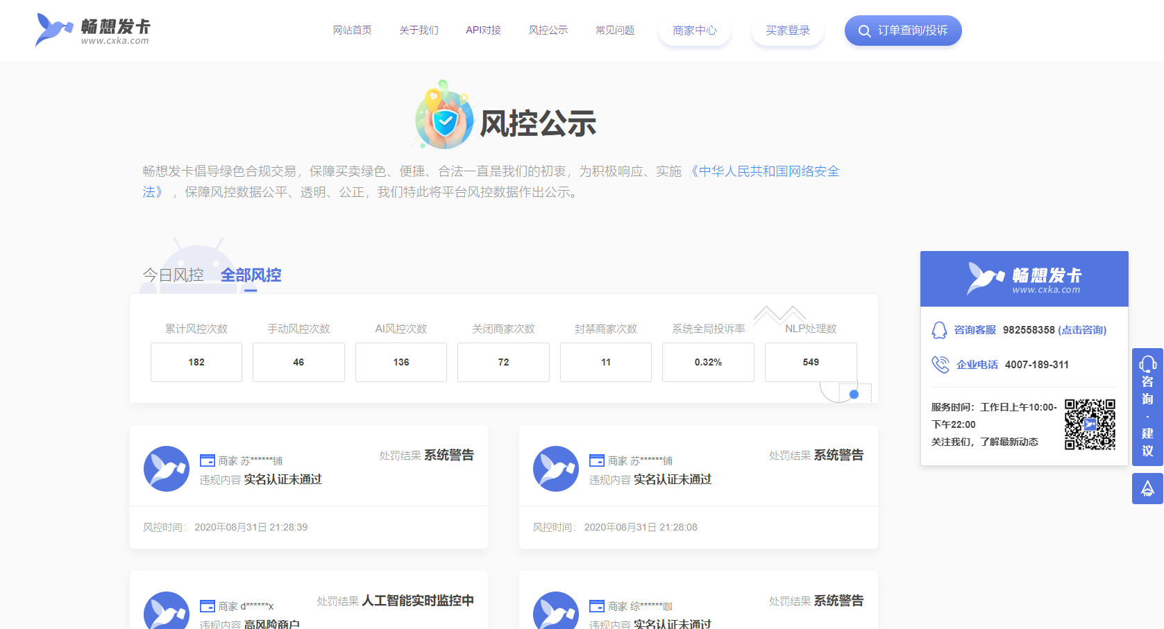Click the QR code image
This screenshot has height=629, width=1164.
click(1090, 424)
